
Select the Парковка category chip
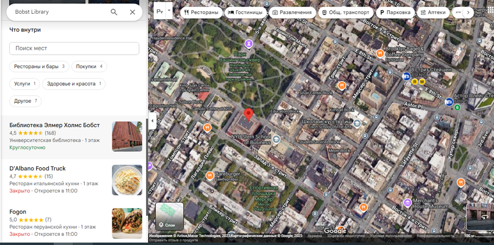pos(396,13)
